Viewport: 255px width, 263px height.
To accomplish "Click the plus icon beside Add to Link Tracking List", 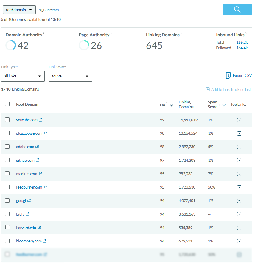I will [x=208, y=89].
